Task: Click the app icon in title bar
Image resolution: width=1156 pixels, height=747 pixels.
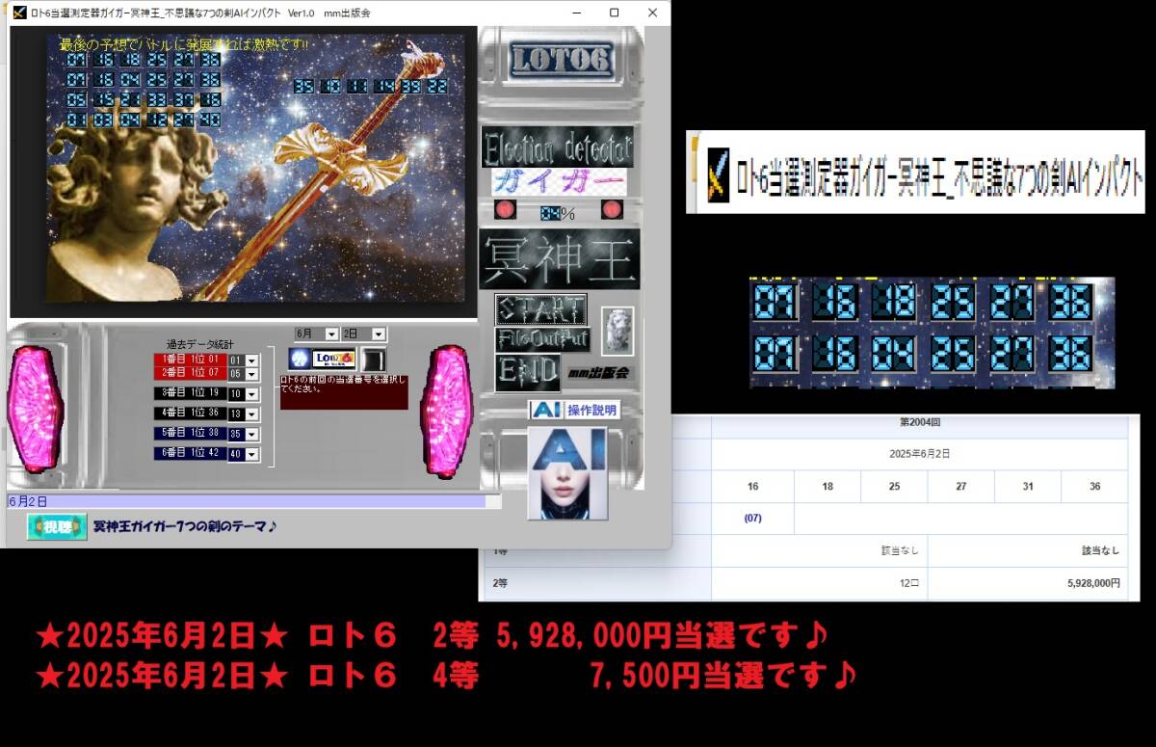Action: (x=18, y=13)
